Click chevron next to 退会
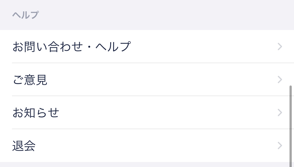The width and height of the screenshot is (294, 167). 280,145
